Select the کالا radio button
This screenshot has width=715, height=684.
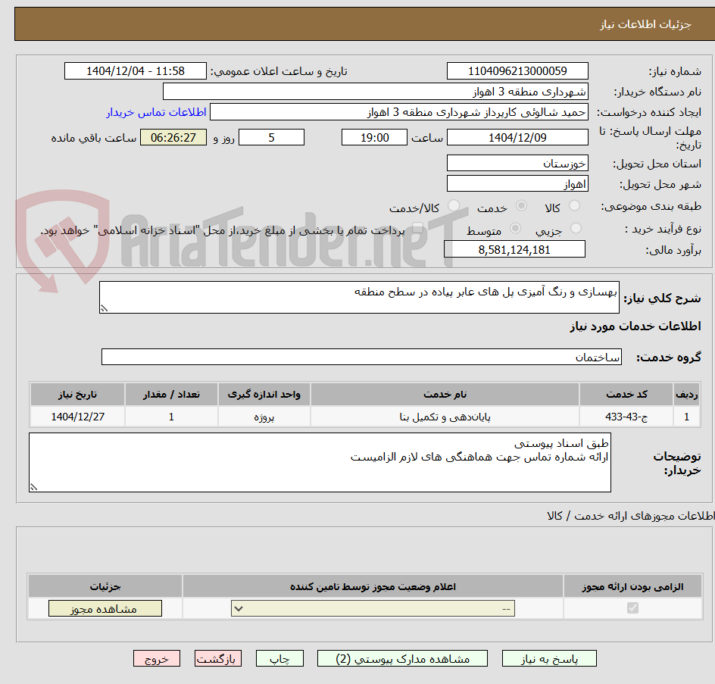(x=575, y=206)
